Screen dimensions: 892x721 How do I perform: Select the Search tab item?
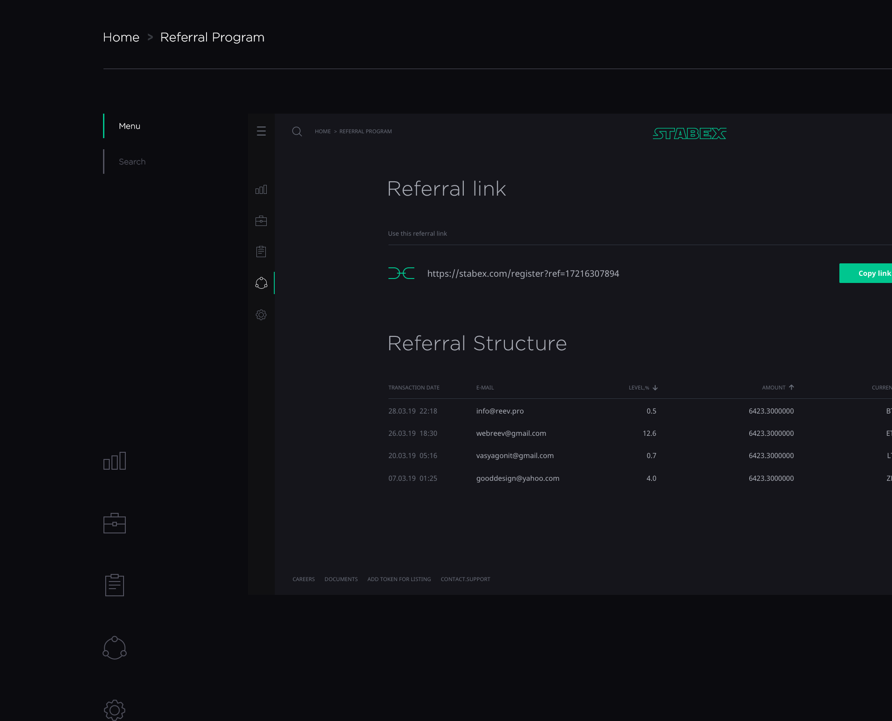132,162
